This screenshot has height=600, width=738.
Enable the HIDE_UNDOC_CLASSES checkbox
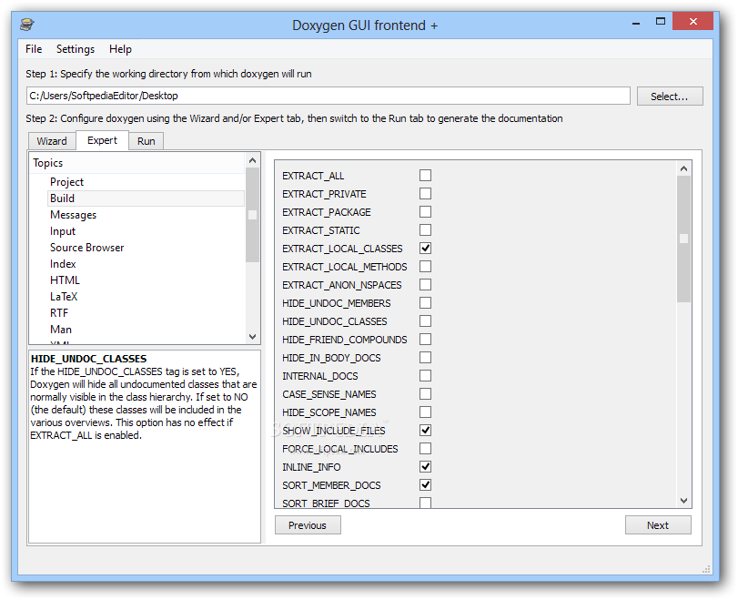point(425,321)
